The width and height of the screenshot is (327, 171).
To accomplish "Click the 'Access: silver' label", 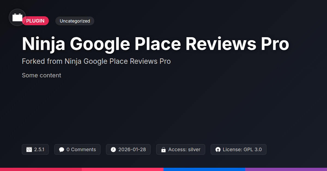I will (x=184, y=150).
